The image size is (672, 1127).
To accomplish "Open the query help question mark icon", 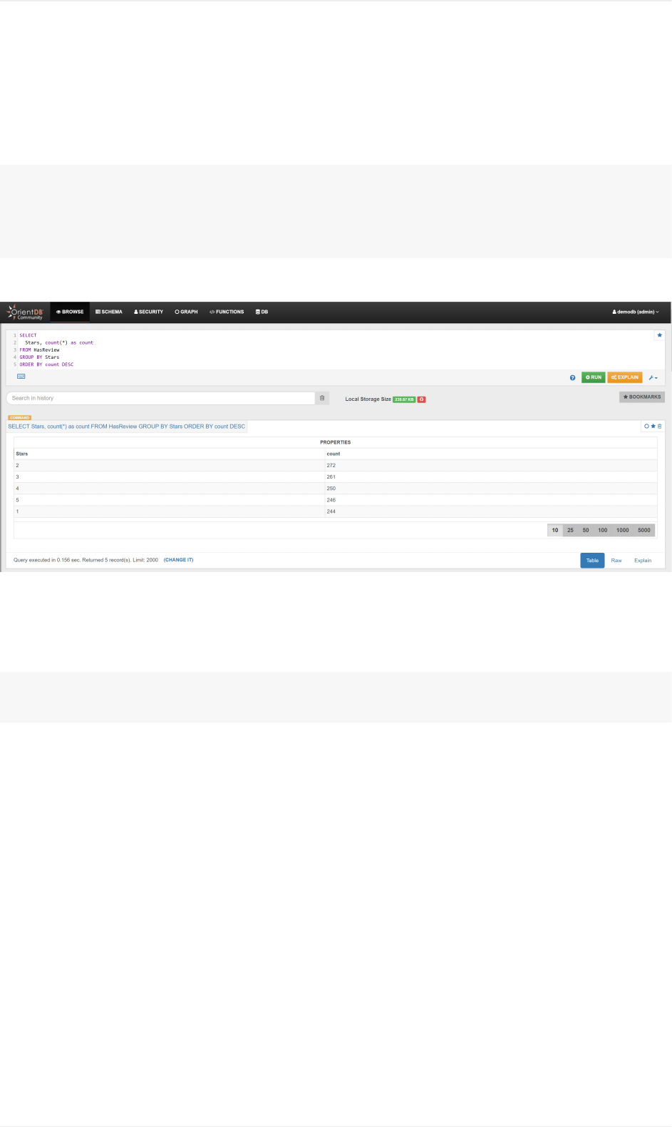I will (x=572, y=377).
